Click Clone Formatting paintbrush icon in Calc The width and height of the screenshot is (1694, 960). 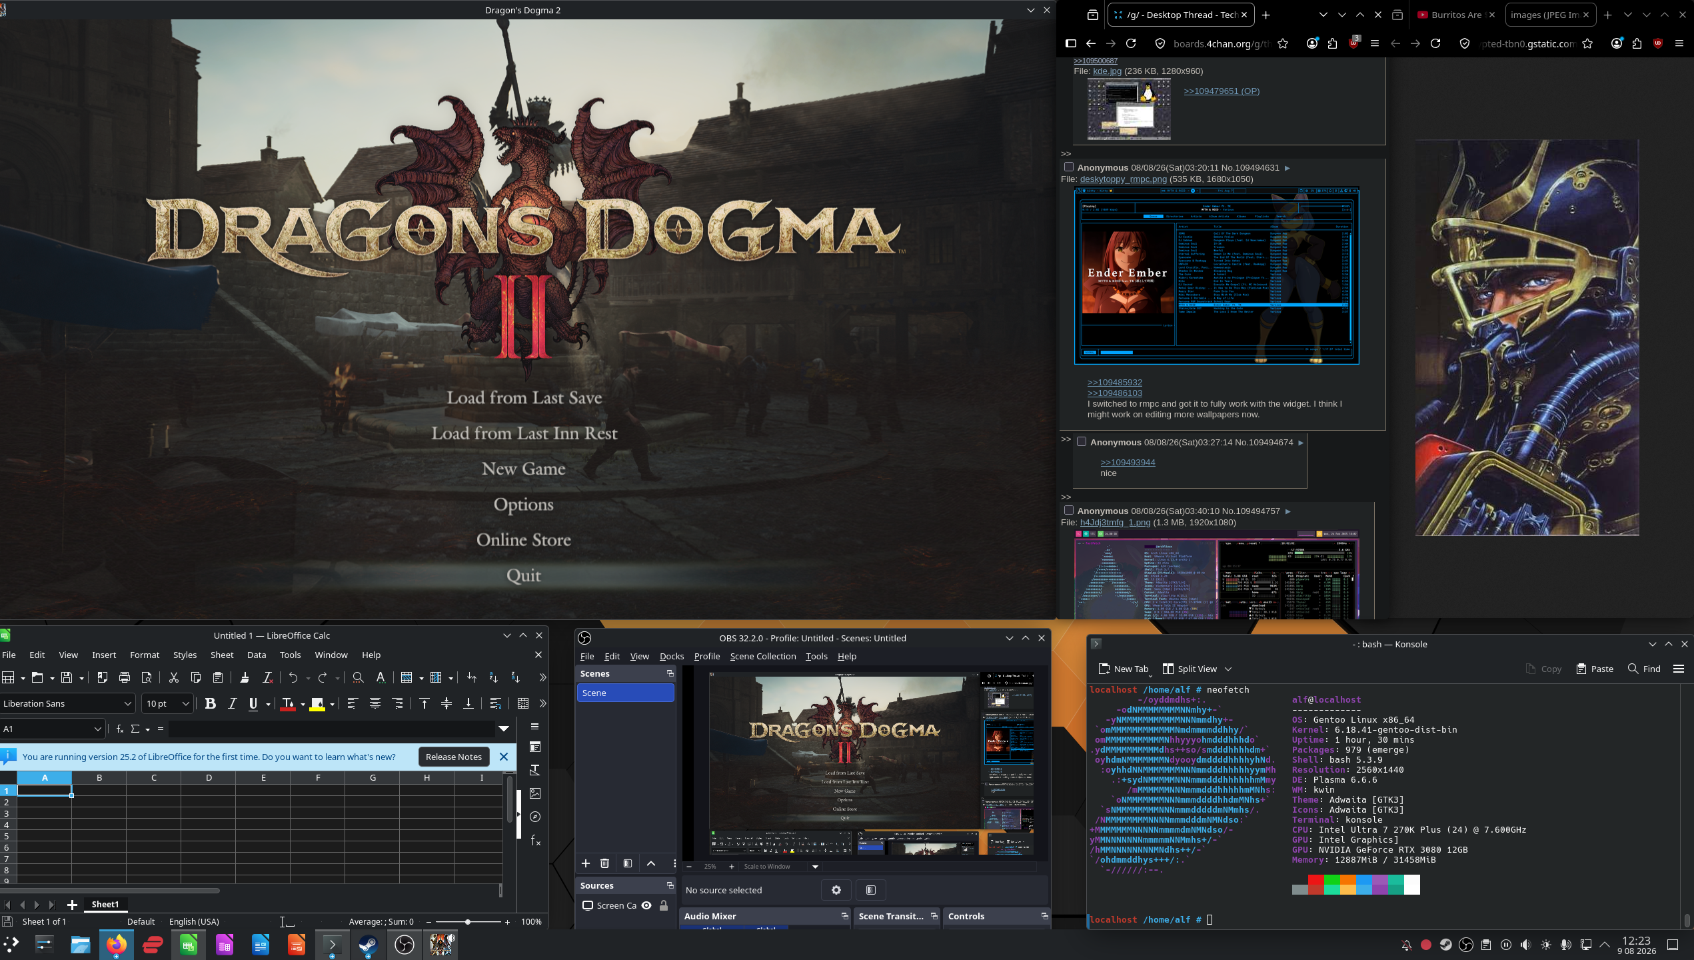click(245, 677)
